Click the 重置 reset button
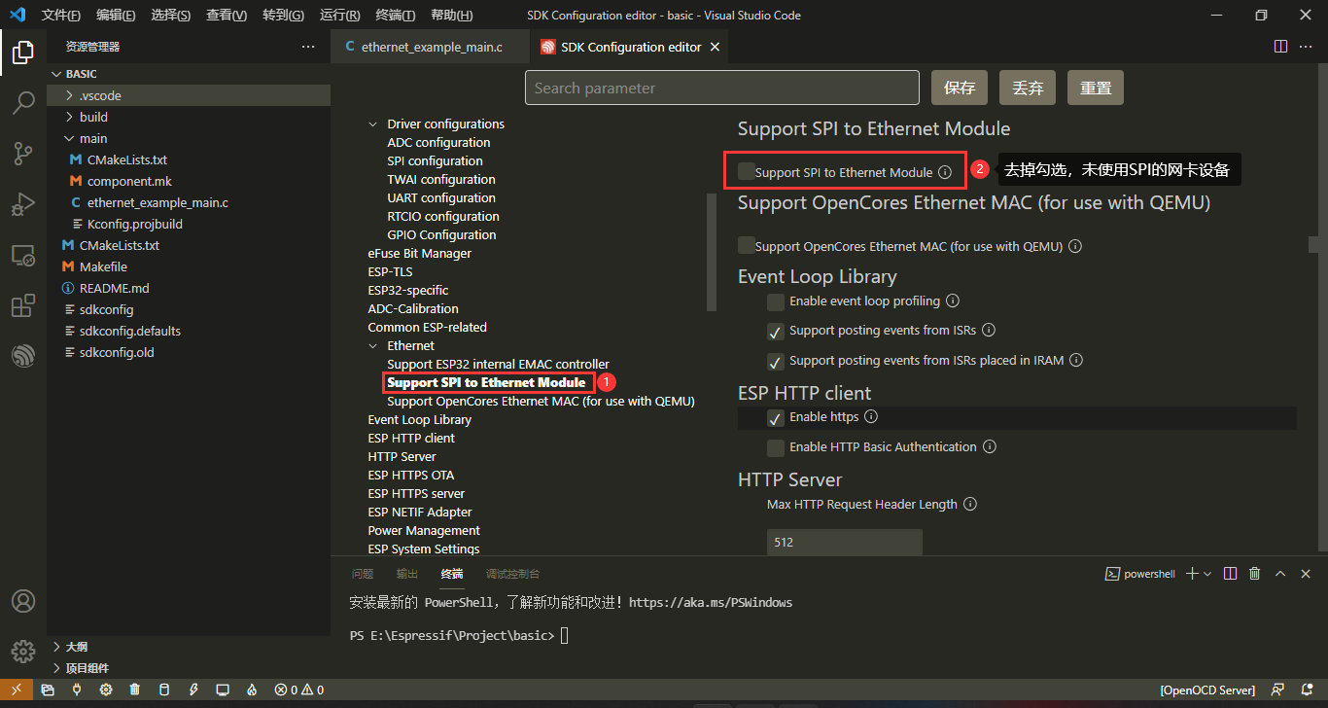 [1096, 88]
